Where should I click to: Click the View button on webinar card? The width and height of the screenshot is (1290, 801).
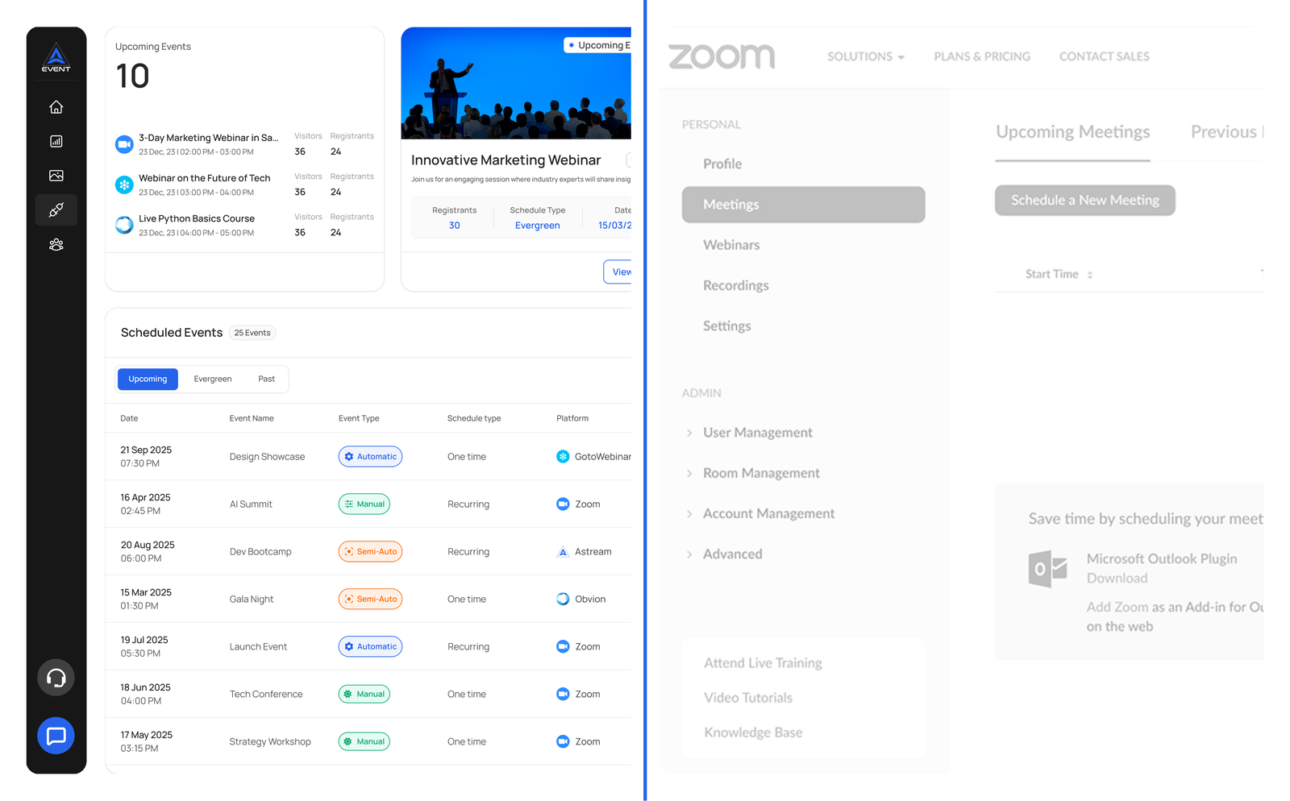pos(618,272)
